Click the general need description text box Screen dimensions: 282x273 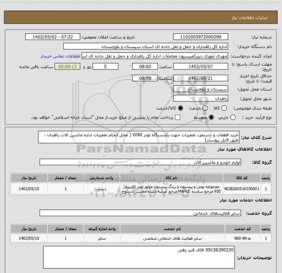[x=139, y=137]
